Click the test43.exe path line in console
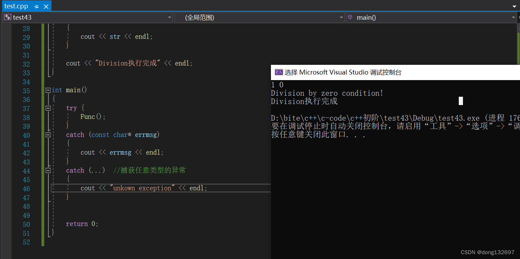 tap(395, 118)
